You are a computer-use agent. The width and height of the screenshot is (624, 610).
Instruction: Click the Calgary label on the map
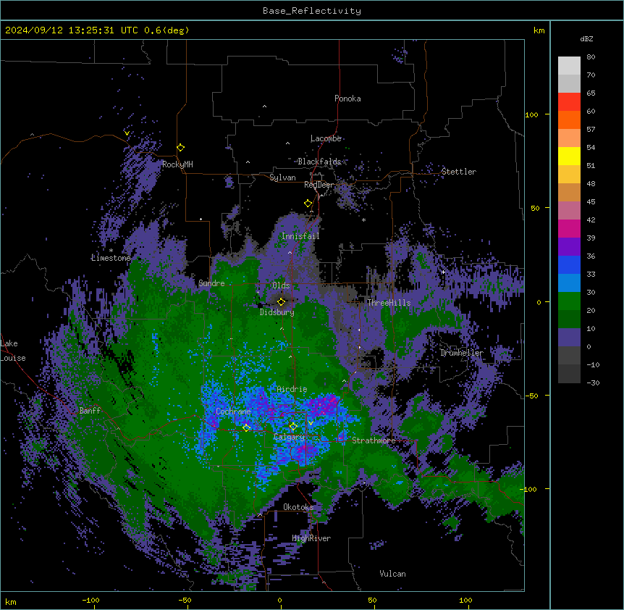point(289,437)
